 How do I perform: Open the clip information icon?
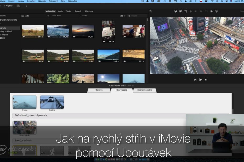pos(216,11)
